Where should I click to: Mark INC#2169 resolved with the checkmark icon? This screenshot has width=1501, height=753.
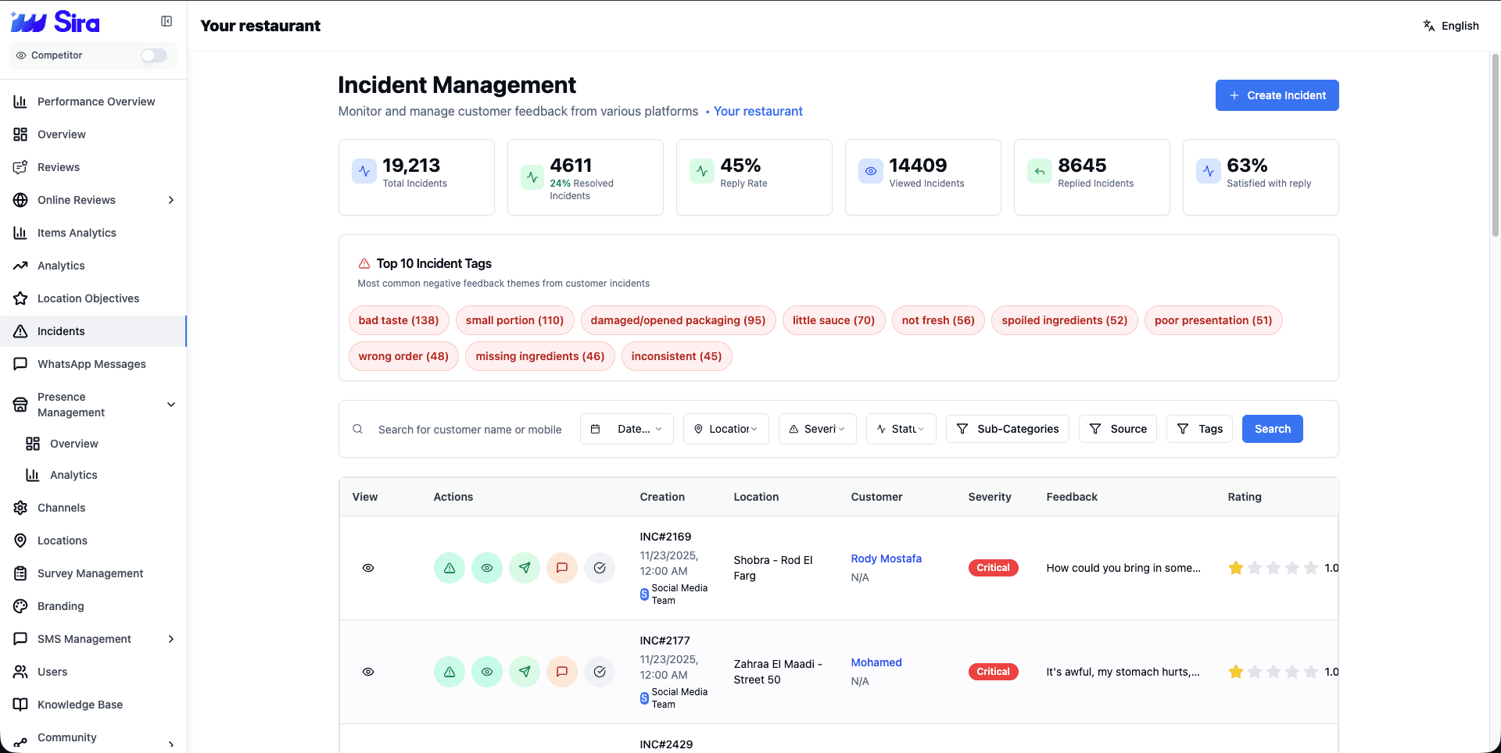click(x=600, y=568)
